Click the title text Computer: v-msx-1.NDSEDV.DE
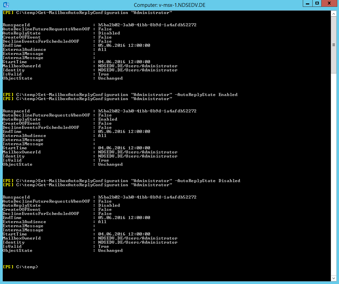 coord(169,5)
